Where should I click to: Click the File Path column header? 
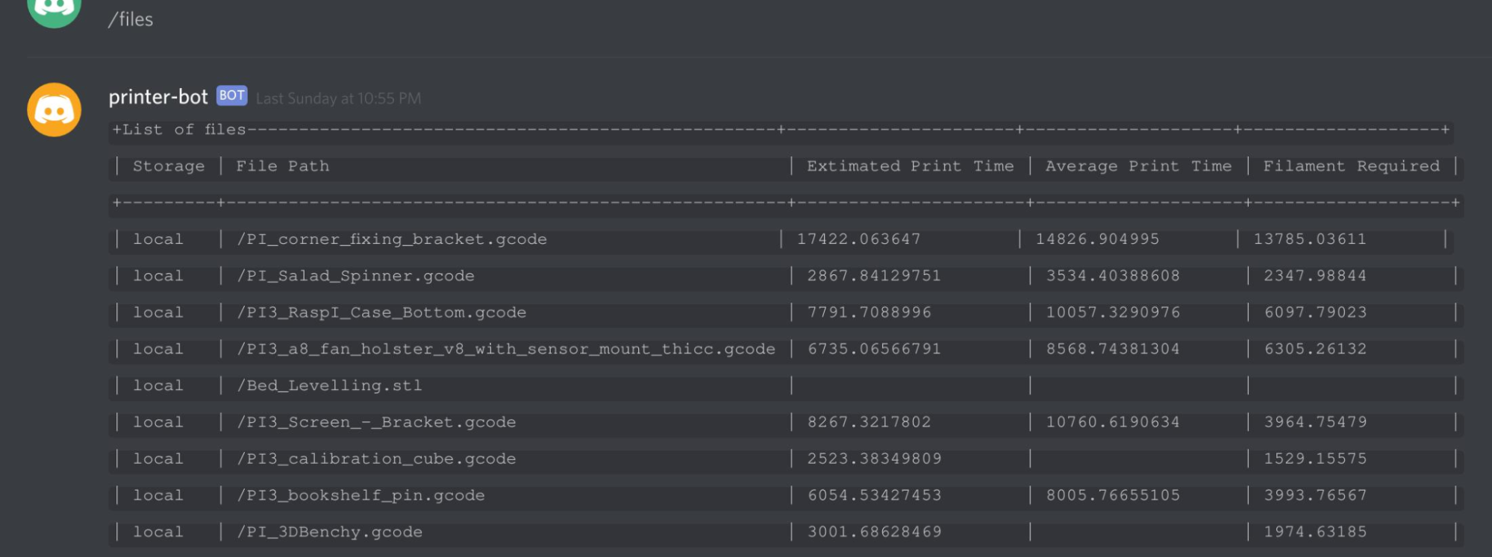[282, 166]
